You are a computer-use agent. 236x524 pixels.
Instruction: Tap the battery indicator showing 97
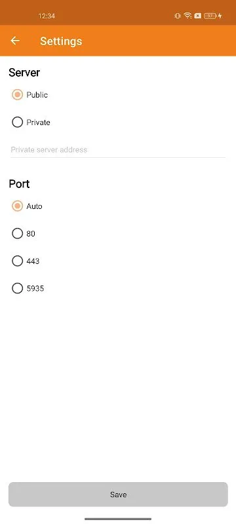[x=210, y=16]
